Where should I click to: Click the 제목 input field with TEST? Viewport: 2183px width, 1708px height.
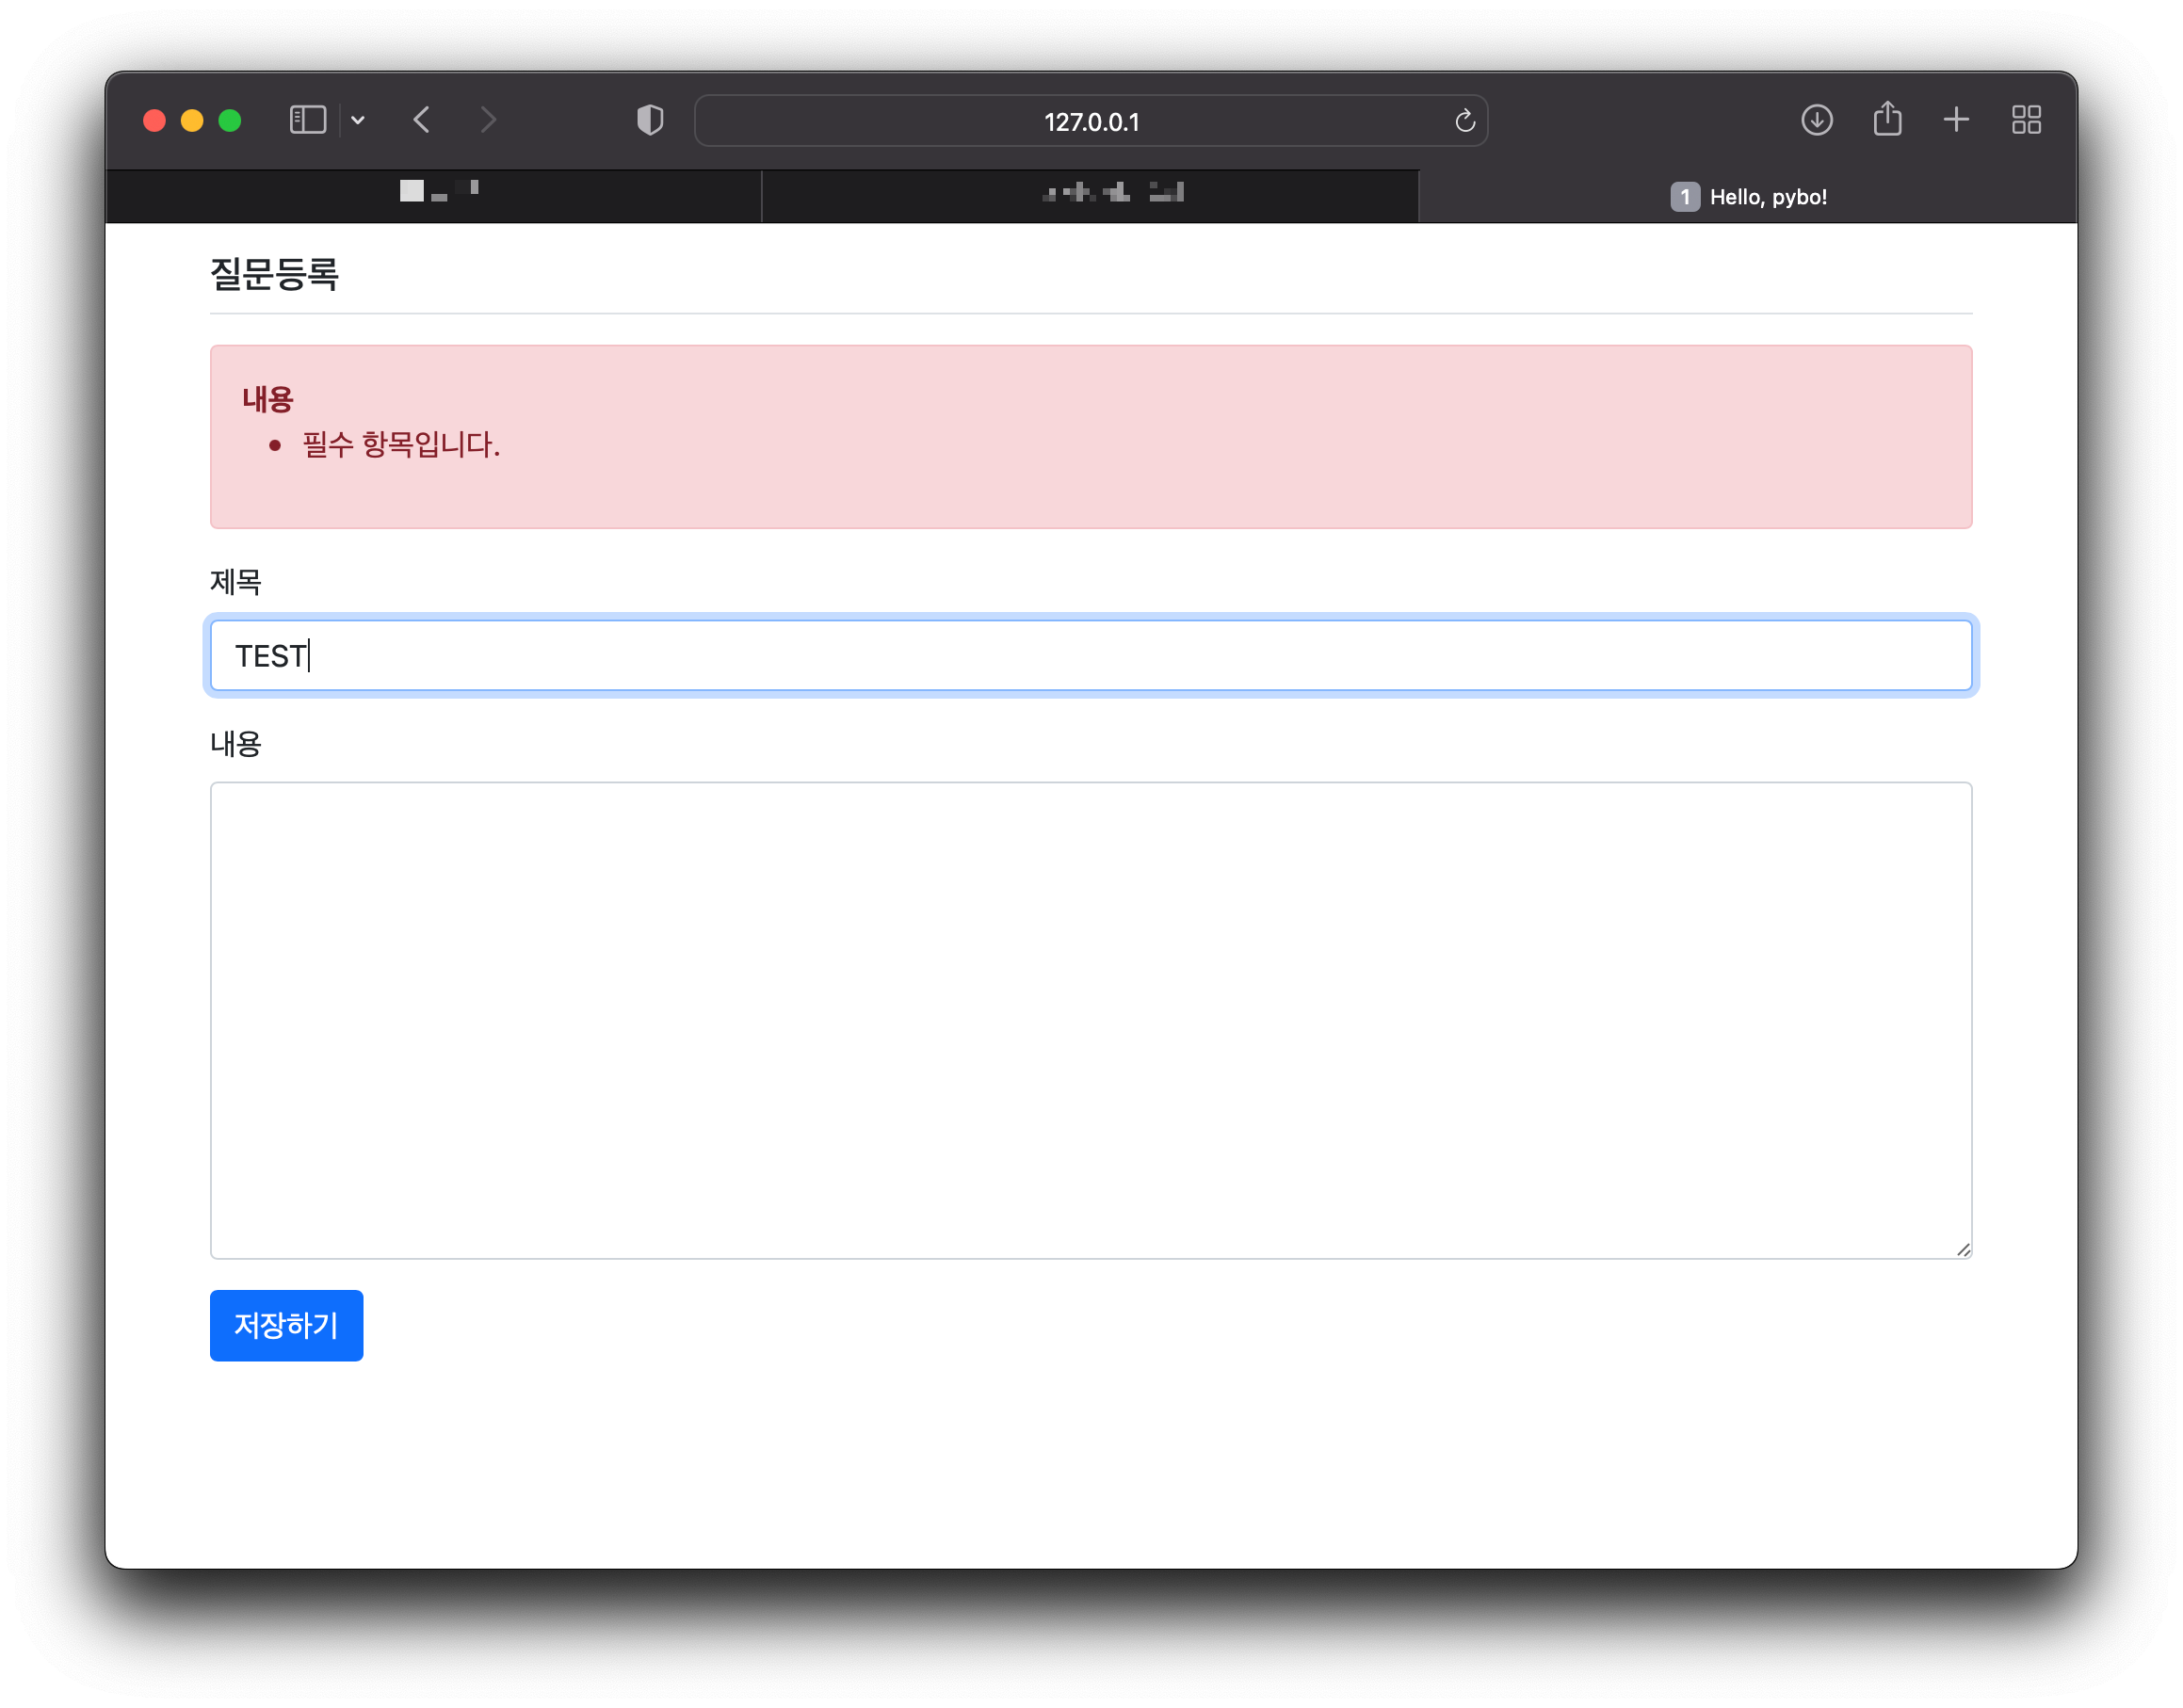1090,656
